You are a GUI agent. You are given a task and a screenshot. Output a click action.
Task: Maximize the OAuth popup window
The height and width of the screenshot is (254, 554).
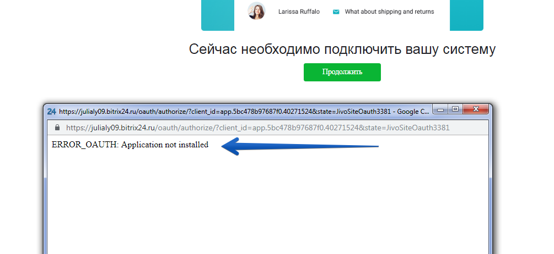pyautogui.click(x=455, y=109)
